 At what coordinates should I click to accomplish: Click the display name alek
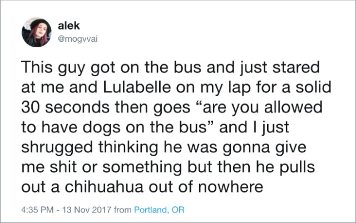69,25
